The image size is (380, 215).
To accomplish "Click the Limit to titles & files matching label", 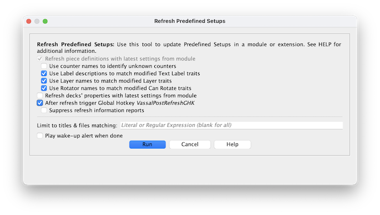I will coord(77,125).
